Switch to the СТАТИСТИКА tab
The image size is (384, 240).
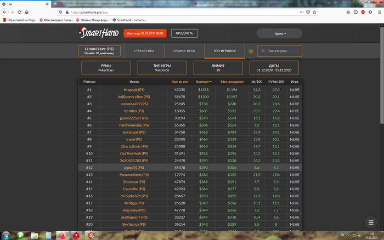(144, 51)
